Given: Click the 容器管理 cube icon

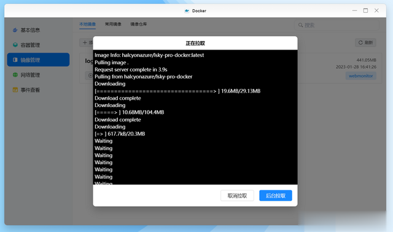Looking at the screenshot, I should coord(15,45).
